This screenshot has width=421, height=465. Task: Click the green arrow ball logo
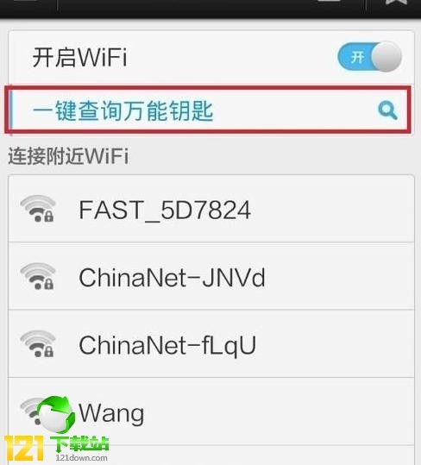point(55,415)
